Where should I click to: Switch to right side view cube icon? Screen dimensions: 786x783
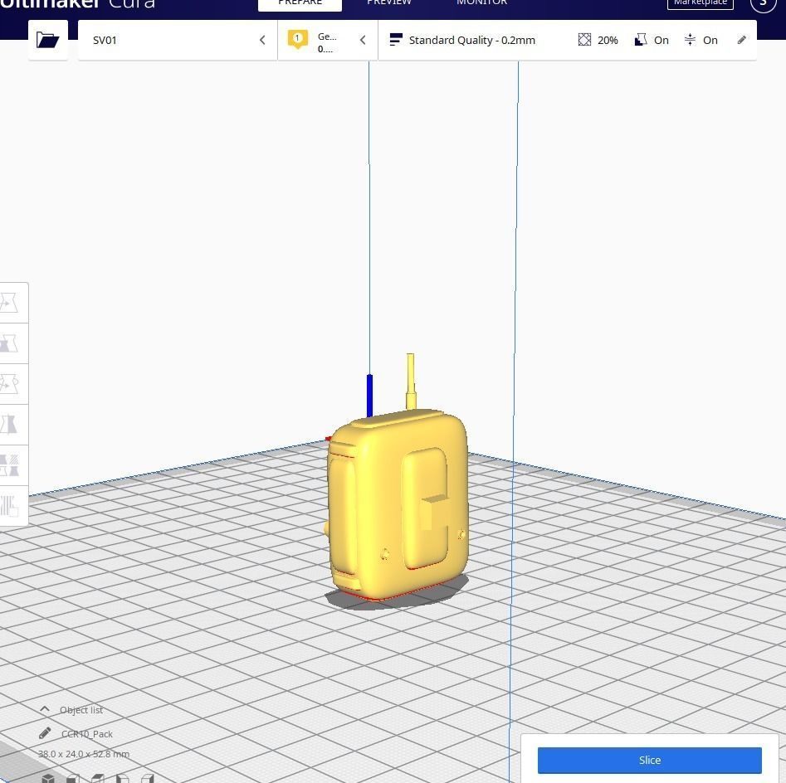(x=148, y=779)
